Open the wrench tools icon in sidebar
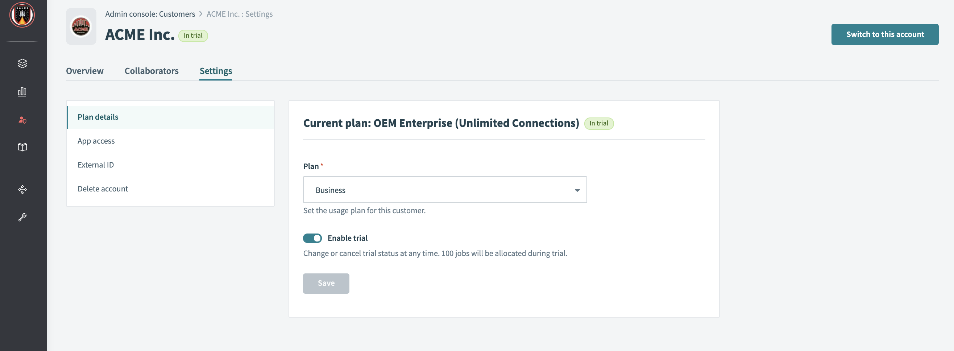This screenshot has width=954, height=351. pyautogui.click(x=22, y=216)
